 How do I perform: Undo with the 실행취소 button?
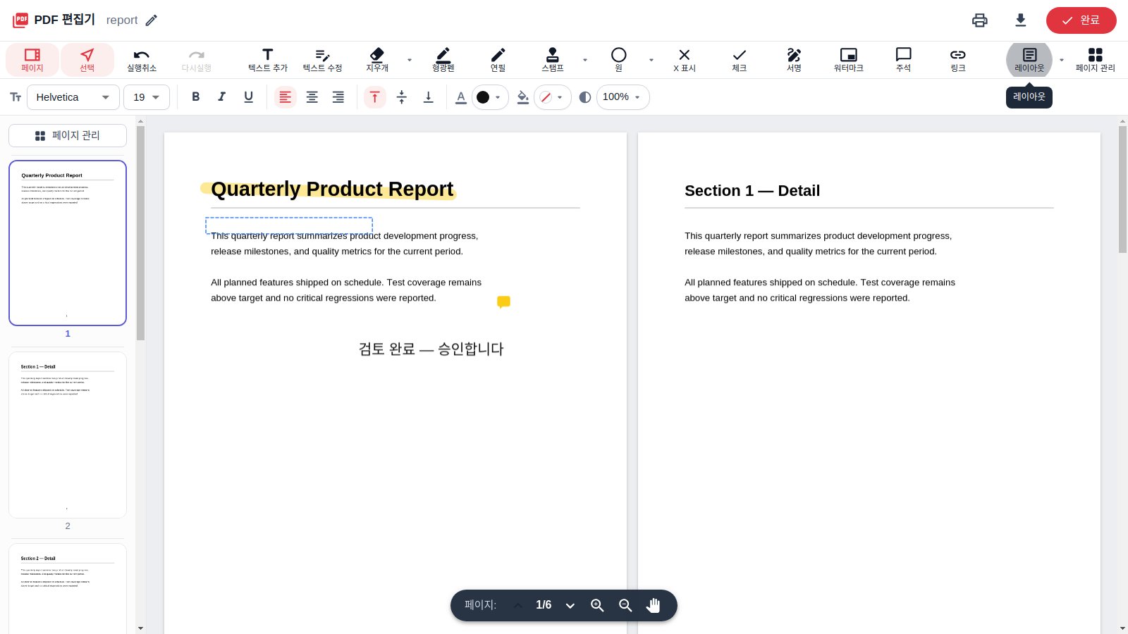click(142, 60)
